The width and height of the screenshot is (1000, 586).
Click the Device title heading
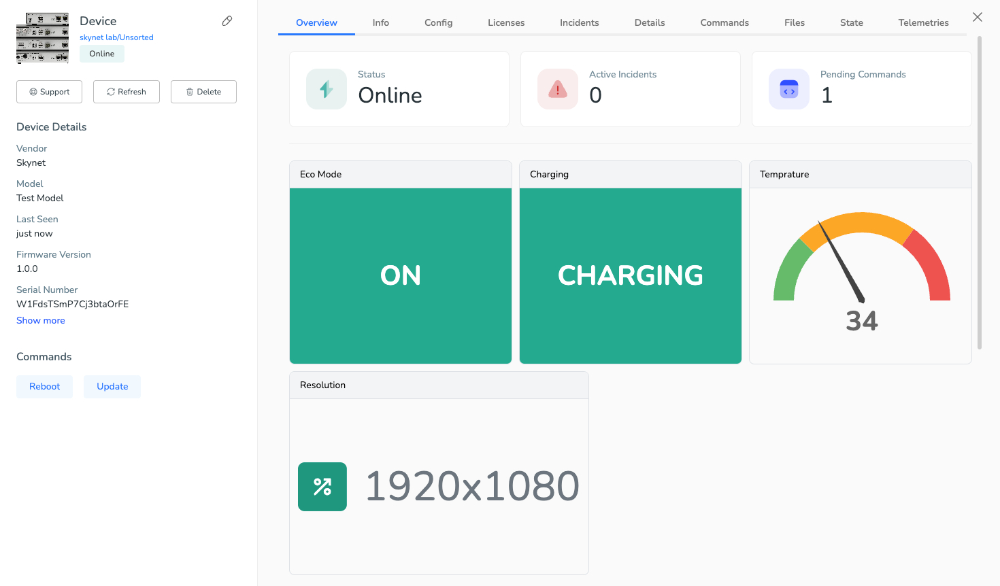point(98,21)
